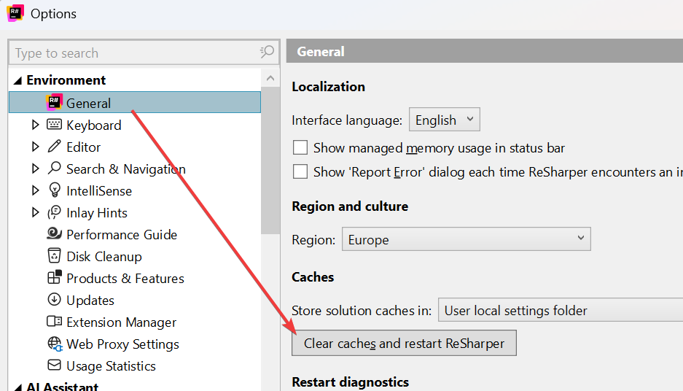Expand the IntelliSense node
This screenshot has height=391, width=683.
[35, 190]
